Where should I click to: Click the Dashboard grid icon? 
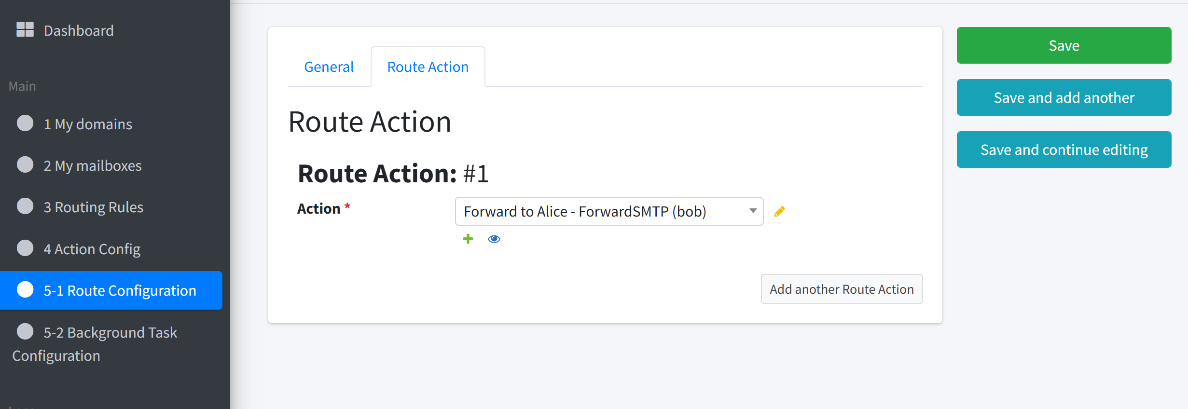pyautogui.click(x=25, y=29)
